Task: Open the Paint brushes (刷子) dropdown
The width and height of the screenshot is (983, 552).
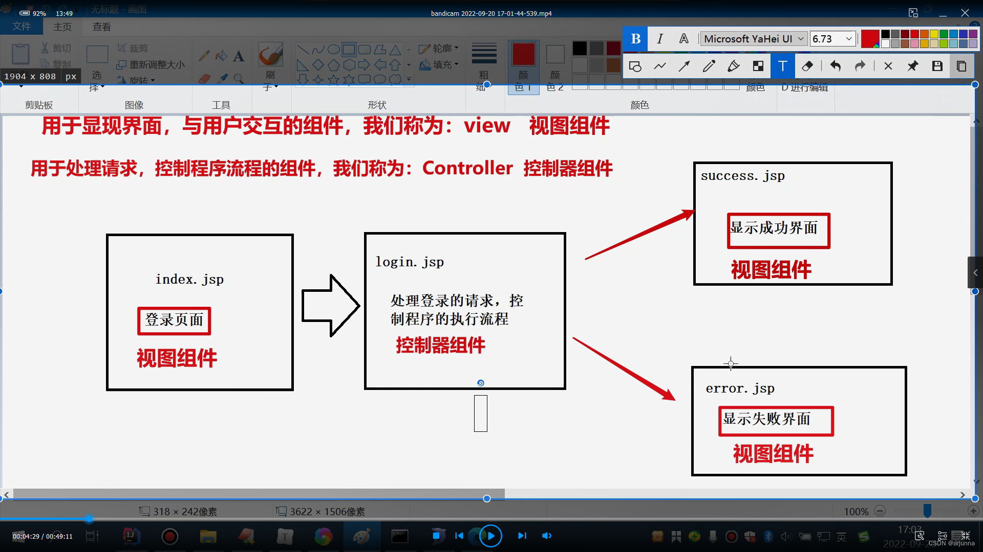Action: pyautogui.click(x=270, y=67)
